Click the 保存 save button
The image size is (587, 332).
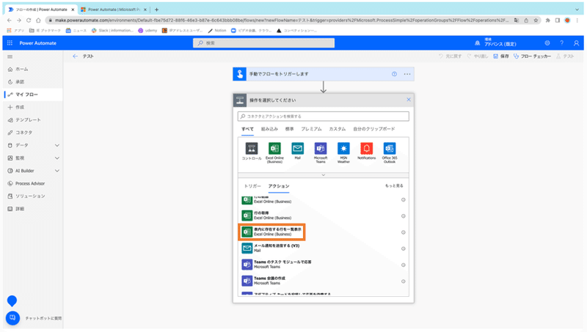[501, 56]
